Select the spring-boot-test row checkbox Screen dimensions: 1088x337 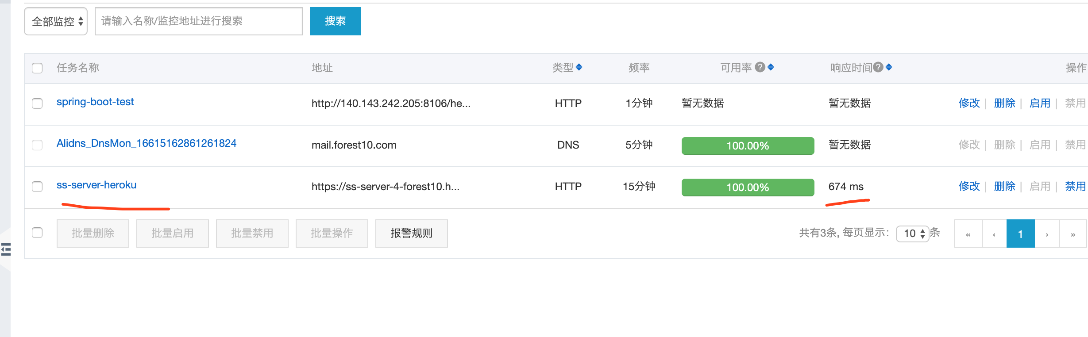tap(37, 103)
